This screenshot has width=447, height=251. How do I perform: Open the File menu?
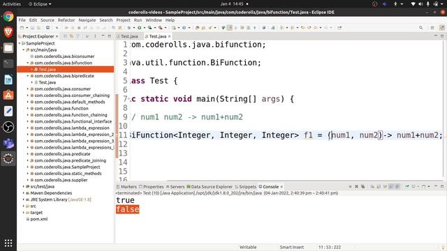point(22,20)
